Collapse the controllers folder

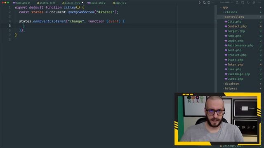pos(234,17)
